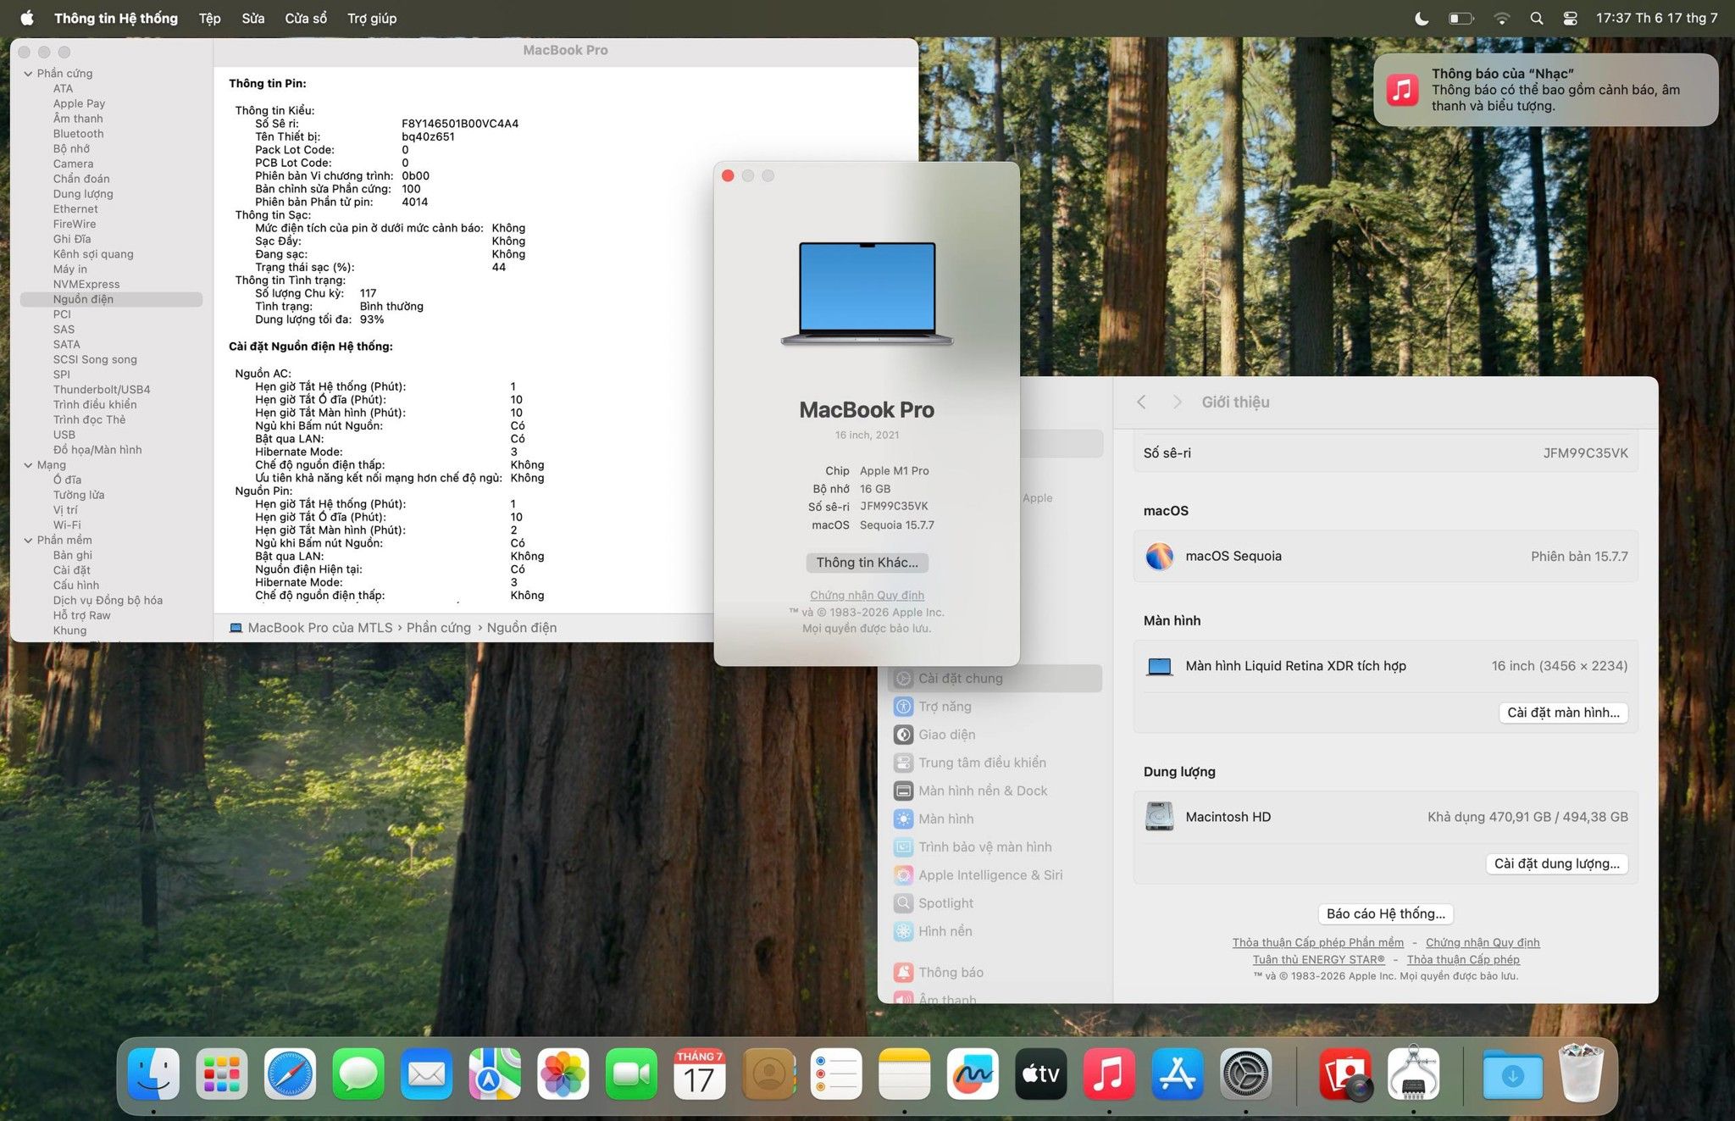Launch Safari from the Dock
Image resolution: width=1735 pixels, height=1121 pixels.
[290, 1074]
